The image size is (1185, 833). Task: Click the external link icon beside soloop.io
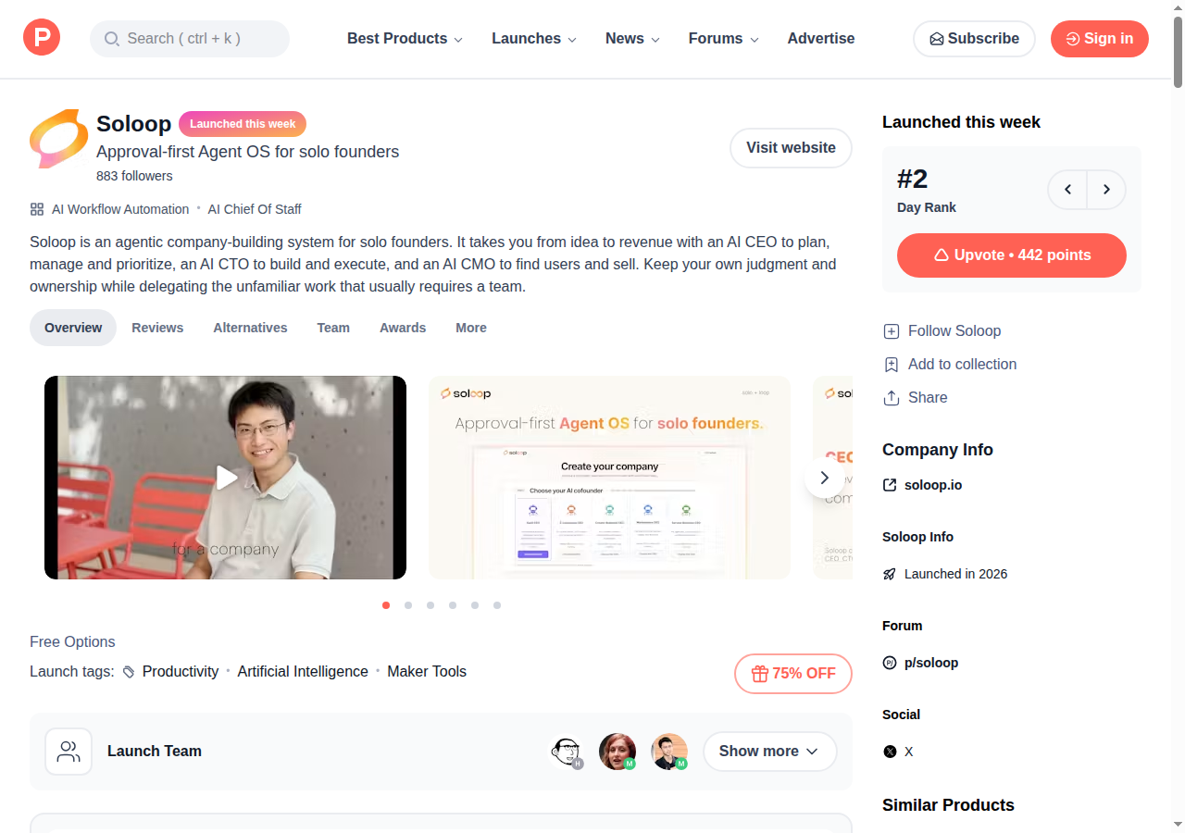click(x=890, y=485)
